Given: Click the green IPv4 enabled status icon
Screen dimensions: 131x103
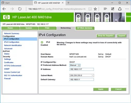Looking at the screenshot, I should tap(42, 42).
